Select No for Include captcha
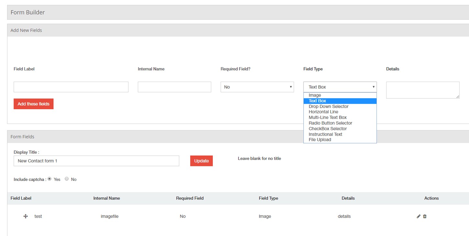469x236 pixels. 67,179
